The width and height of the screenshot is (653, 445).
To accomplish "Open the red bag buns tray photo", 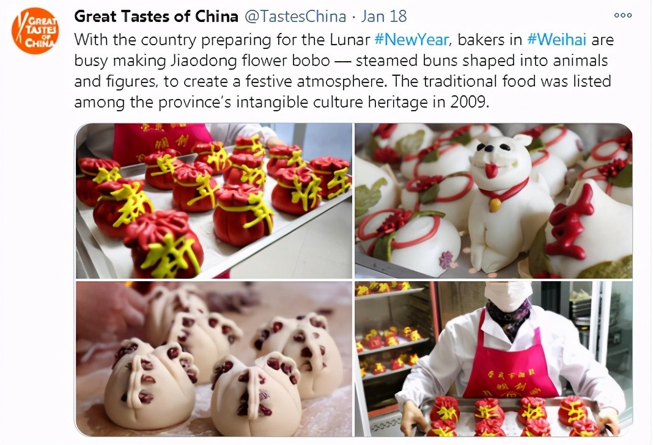I will [213, 200].
